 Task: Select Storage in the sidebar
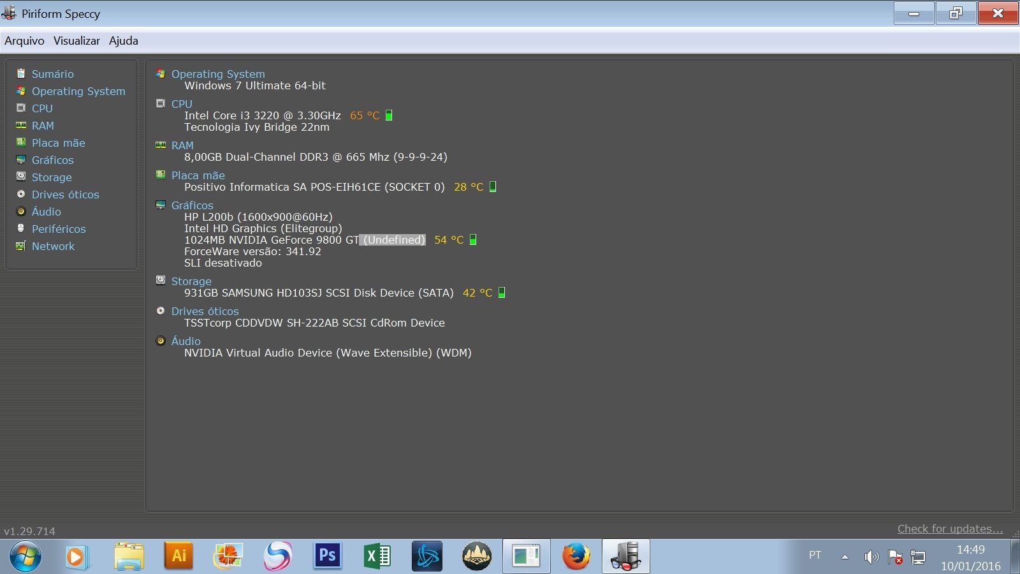coord(52,177)
